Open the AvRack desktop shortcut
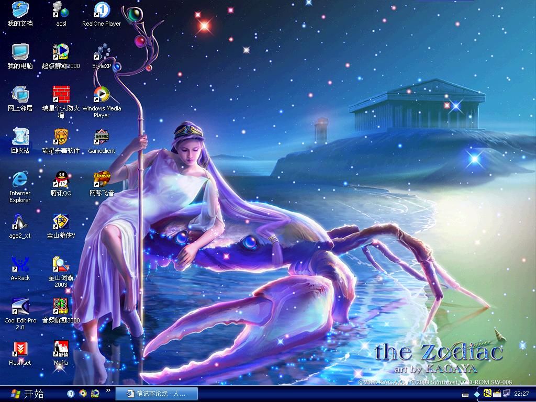This screenshot has height=402, width=536. (20, 269)
